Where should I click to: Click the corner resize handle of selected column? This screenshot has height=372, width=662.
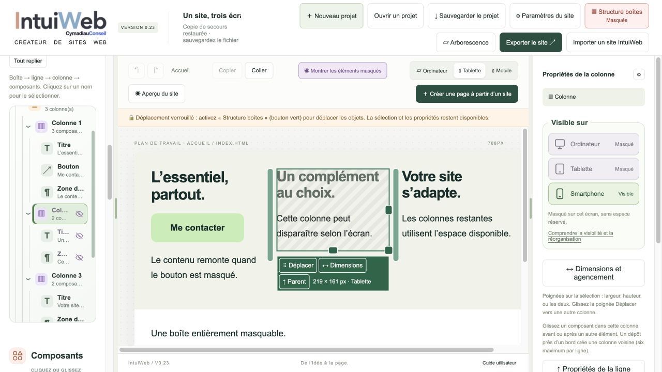[388, 251]
